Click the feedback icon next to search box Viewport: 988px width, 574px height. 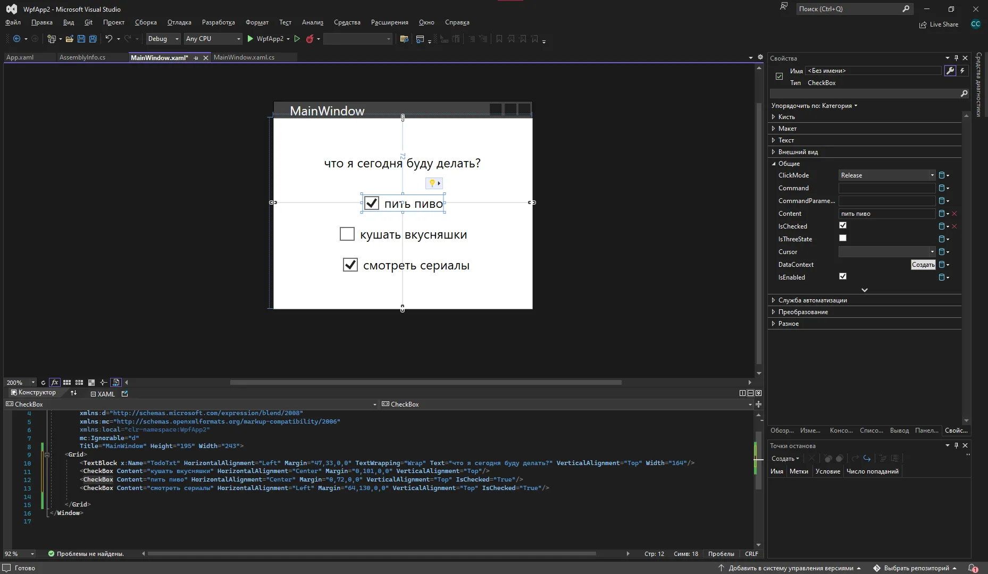coord(783,7)
